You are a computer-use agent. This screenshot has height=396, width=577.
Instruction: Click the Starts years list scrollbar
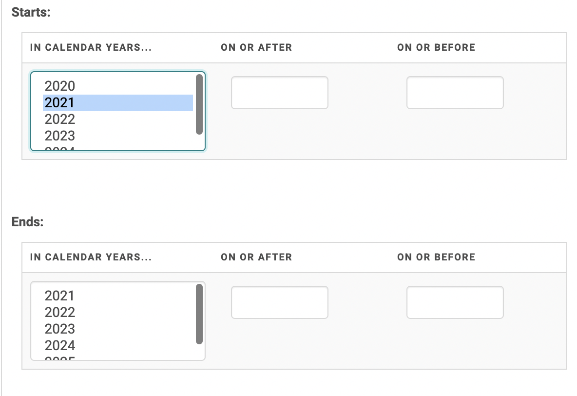[x=199, y=104]
